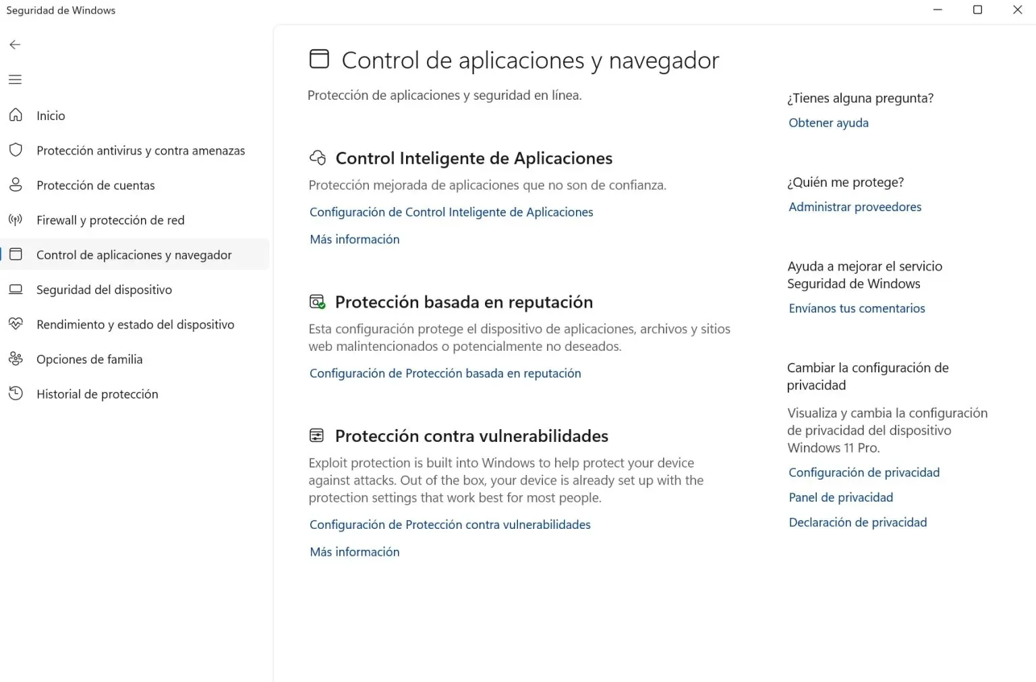Open Configuración de Protección contra vulnerabilidades
Viewport: 1036px width, 682px height.
click(x=450, y=524)
